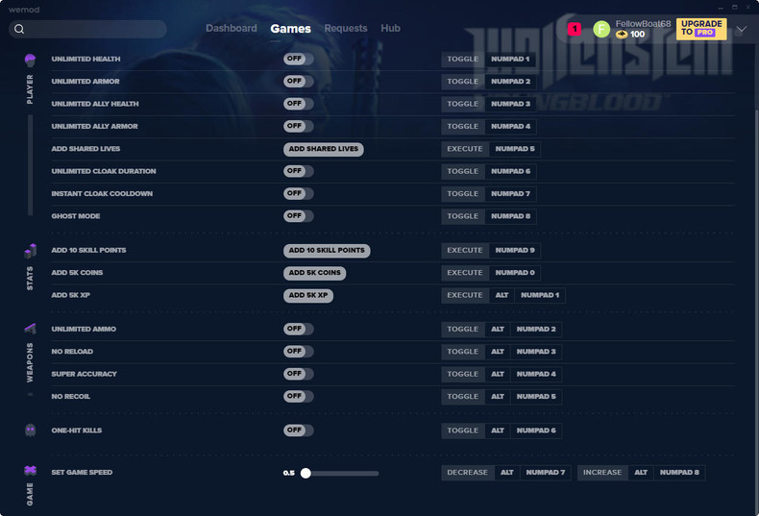
Task: Turn on Unlimited Ammo
Action: click(x=298, y=330)
